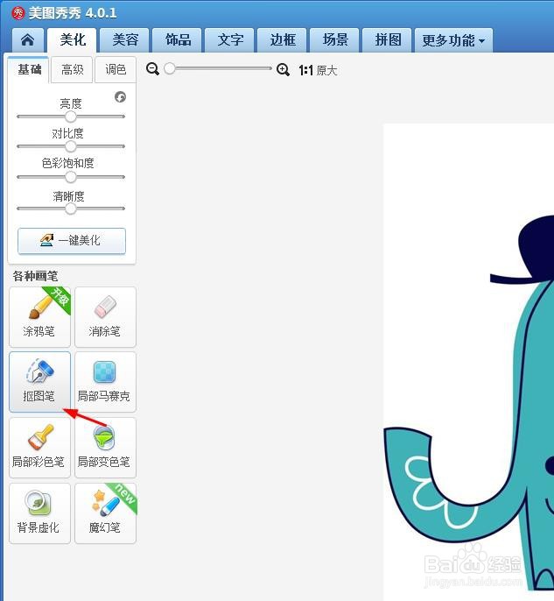The height and width of the screenshot is (601, 554).
Task: Click the zoom in magnifier icon
Action: click(283, 70)
